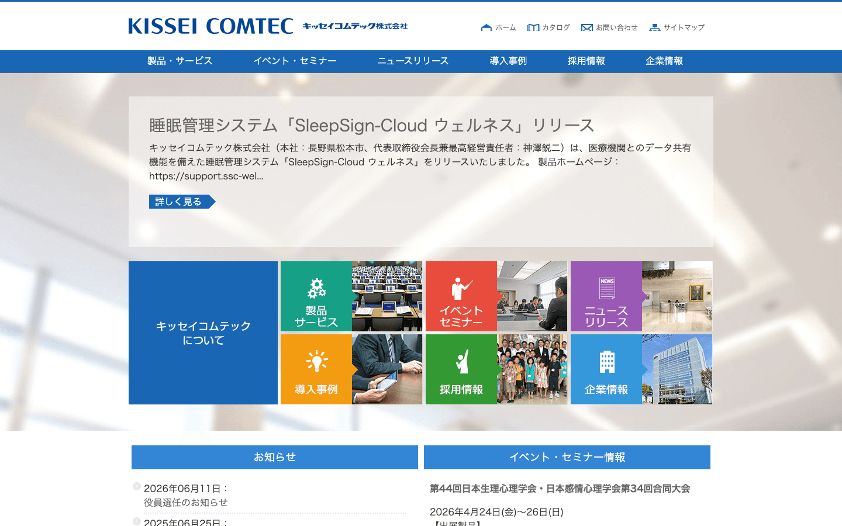Click the お問い合わせ header link
The height and width of the screenshot is (526, 842).
617,27
